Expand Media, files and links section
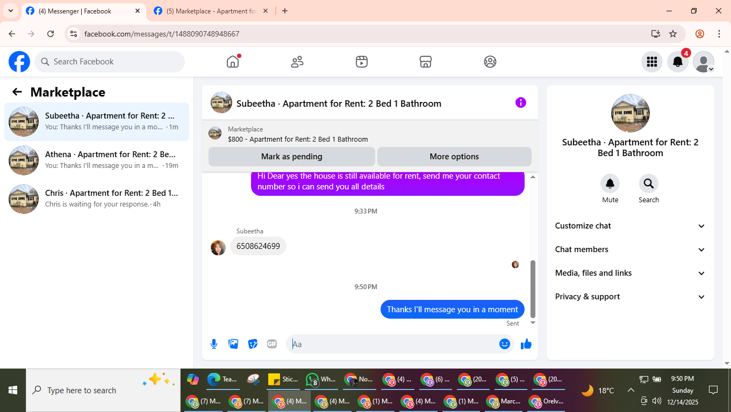The image size is (731, 412). pyautogui.click(x=630, y=273)
